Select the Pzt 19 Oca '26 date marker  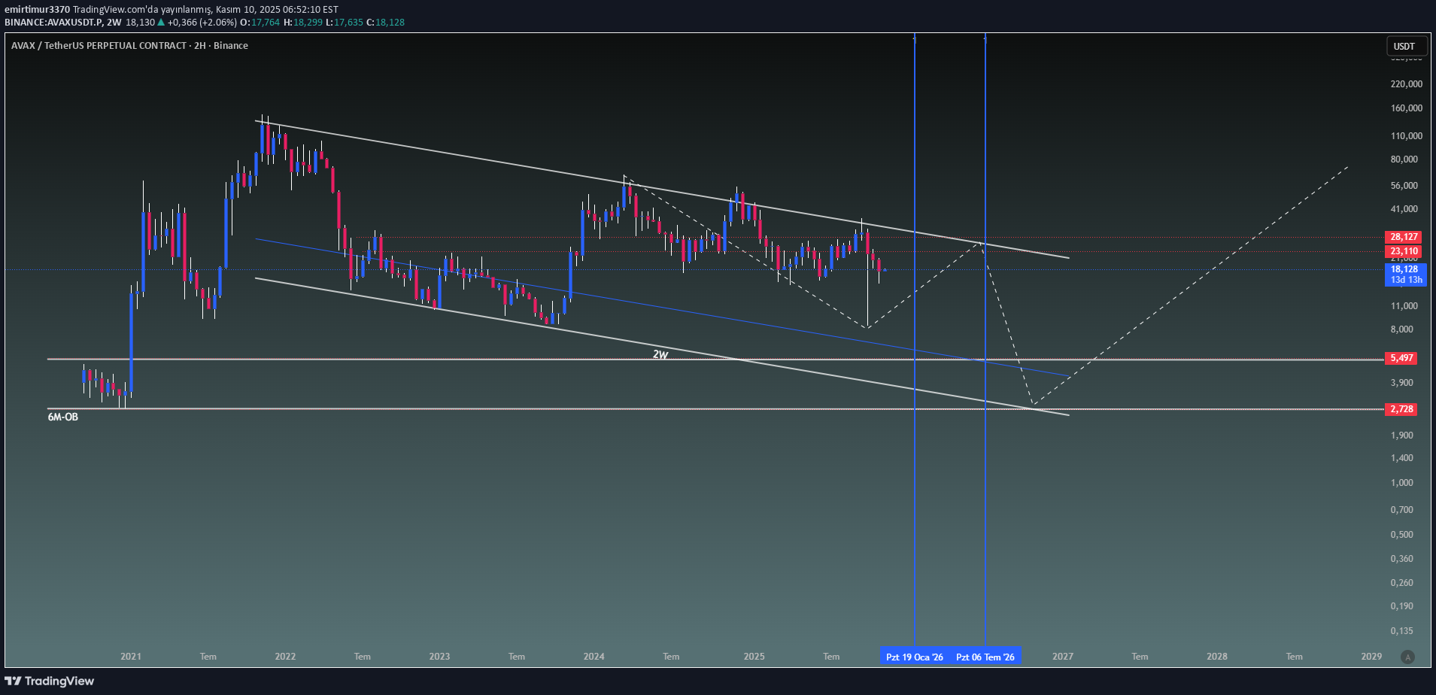914,657
